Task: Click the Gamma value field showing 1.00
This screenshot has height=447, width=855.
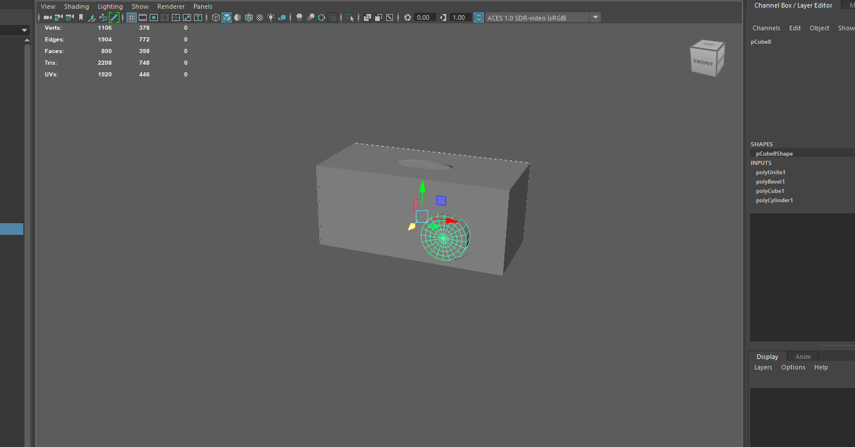Action: point(459,17)
